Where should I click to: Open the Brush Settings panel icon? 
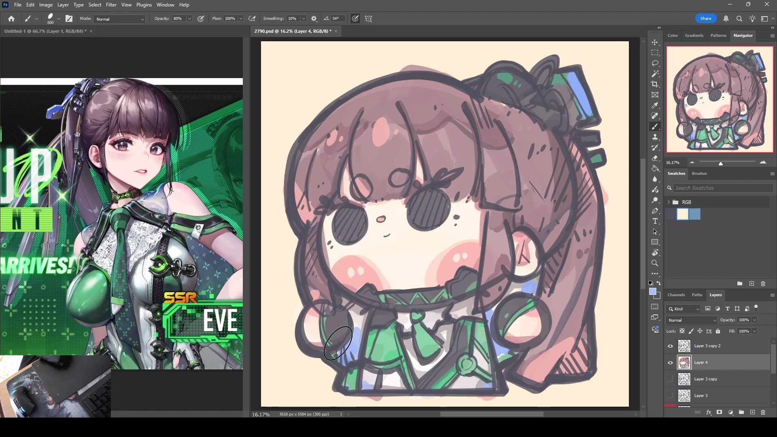69,19
